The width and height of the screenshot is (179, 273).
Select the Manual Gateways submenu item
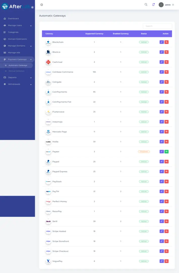click(x=16, y=71)
